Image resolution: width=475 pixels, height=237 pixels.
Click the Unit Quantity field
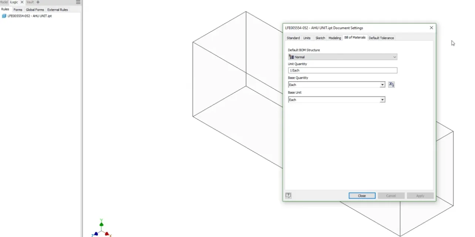(x=343, y=70)
